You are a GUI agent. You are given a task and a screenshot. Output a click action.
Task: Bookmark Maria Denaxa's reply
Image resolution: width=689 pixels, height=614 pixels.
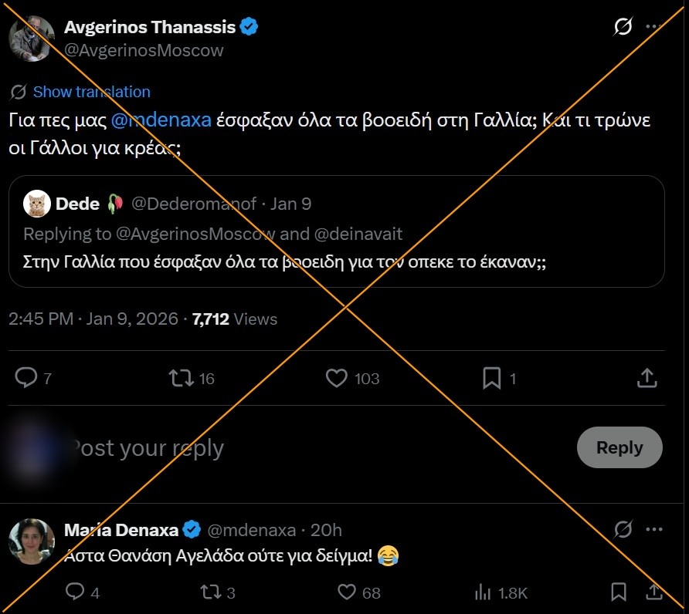tap(619, 592)
